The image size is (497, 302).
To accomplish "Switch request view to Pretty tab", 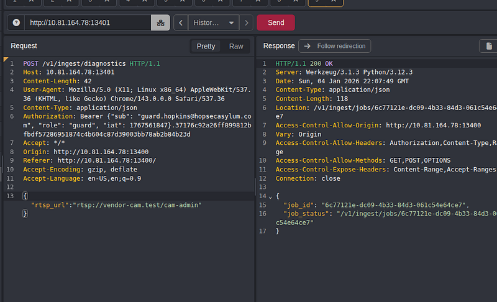I will coord(206,46).
